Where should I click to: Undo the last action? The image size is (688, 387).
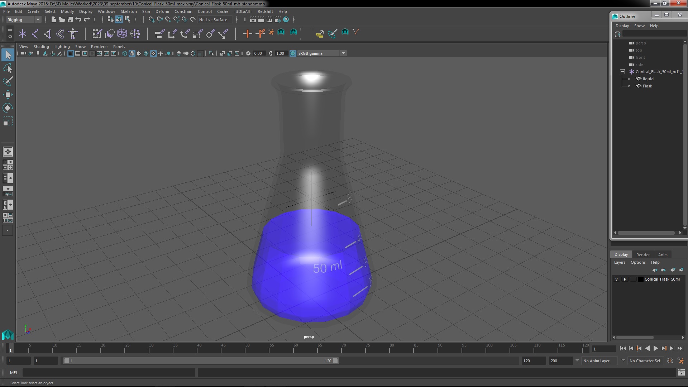78,19
